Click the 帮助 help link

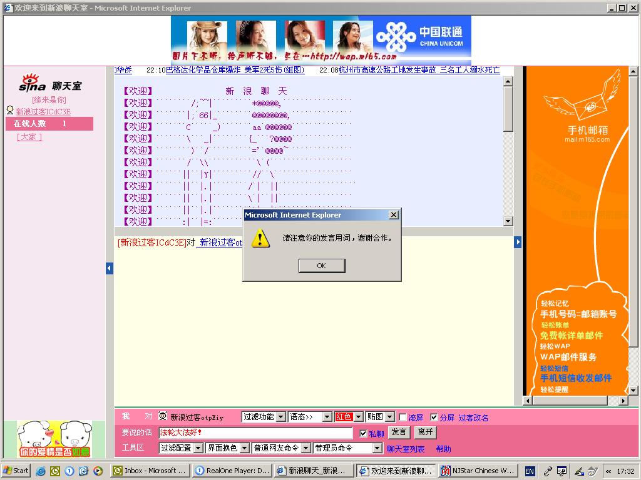(443, 449)
